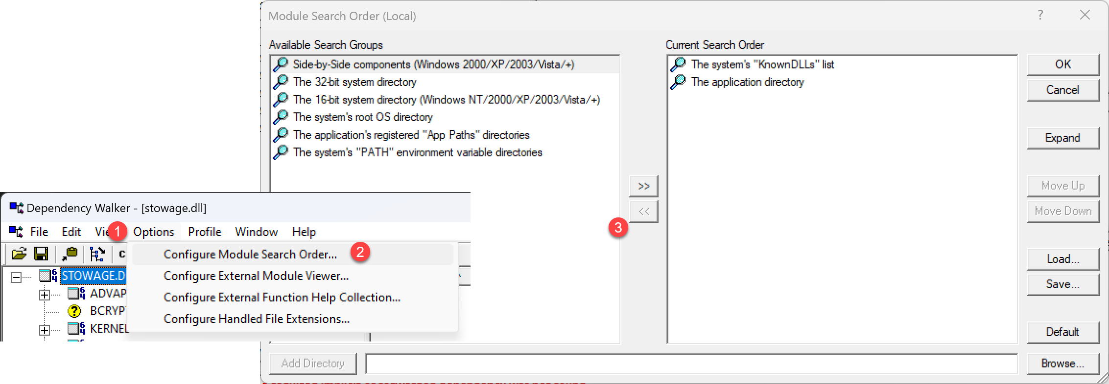1109x384 pixels.
Task: Click the Expand button
Action: [x=1063, y=138]
